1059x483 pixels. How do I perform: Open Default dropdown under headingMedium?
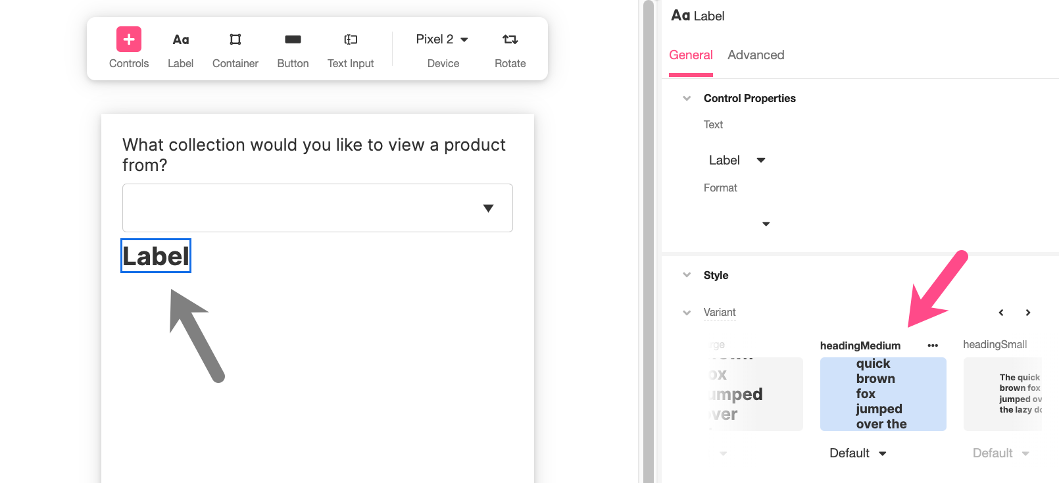(x=858, y=453)
